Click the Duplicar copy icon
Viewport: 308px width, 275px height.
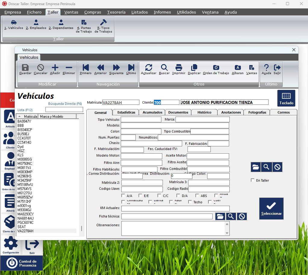tap(194, 68)
